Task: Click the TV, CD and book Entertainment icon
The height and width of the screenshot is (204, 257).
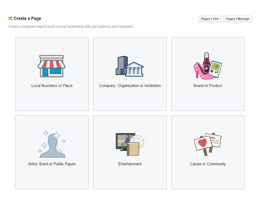Action: click(130, 144)
